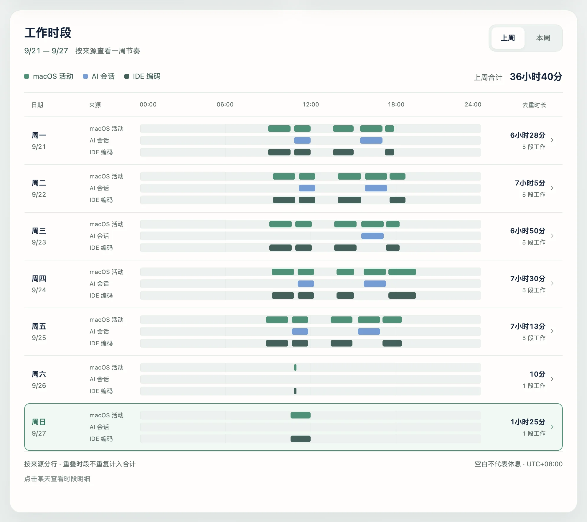Image resolution: width=587 pixels, height=522 pixels.
Task: Click the 空白不代表休息 · UTC+08:00 note
Action: tap(519, 464)
